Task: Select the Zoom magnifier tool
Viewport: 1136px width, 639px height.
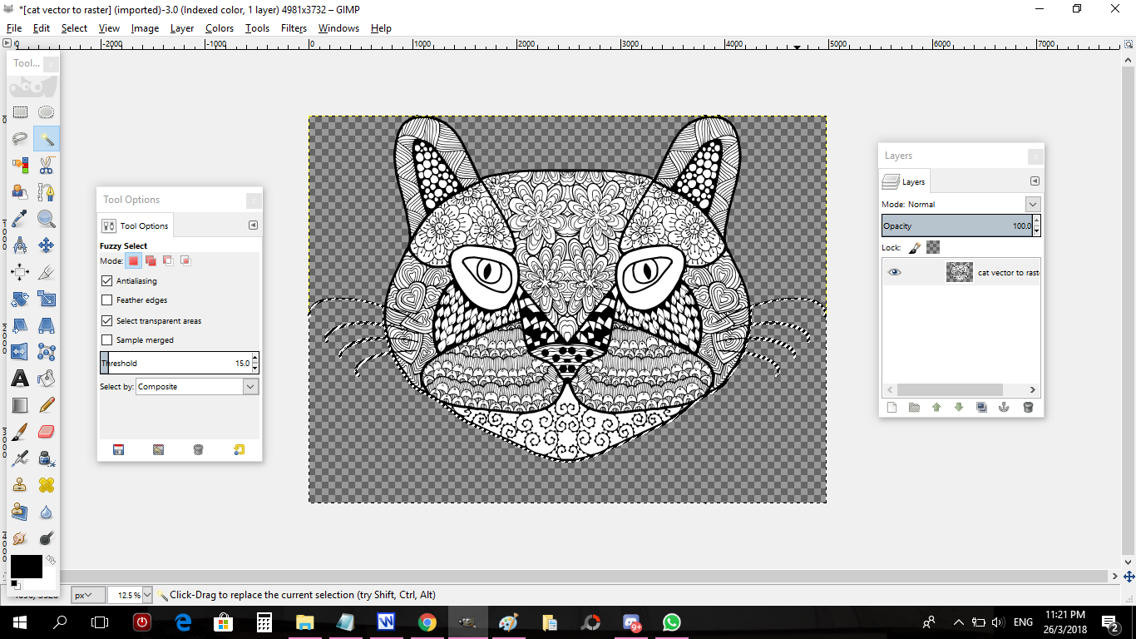Action: pos(47,219)
